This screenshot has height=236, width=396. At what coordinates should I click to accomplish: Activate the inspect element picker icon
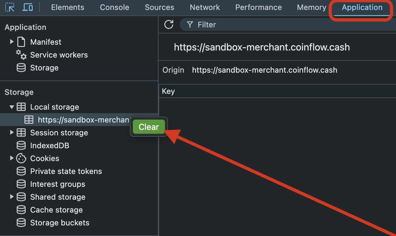[10, 7]
